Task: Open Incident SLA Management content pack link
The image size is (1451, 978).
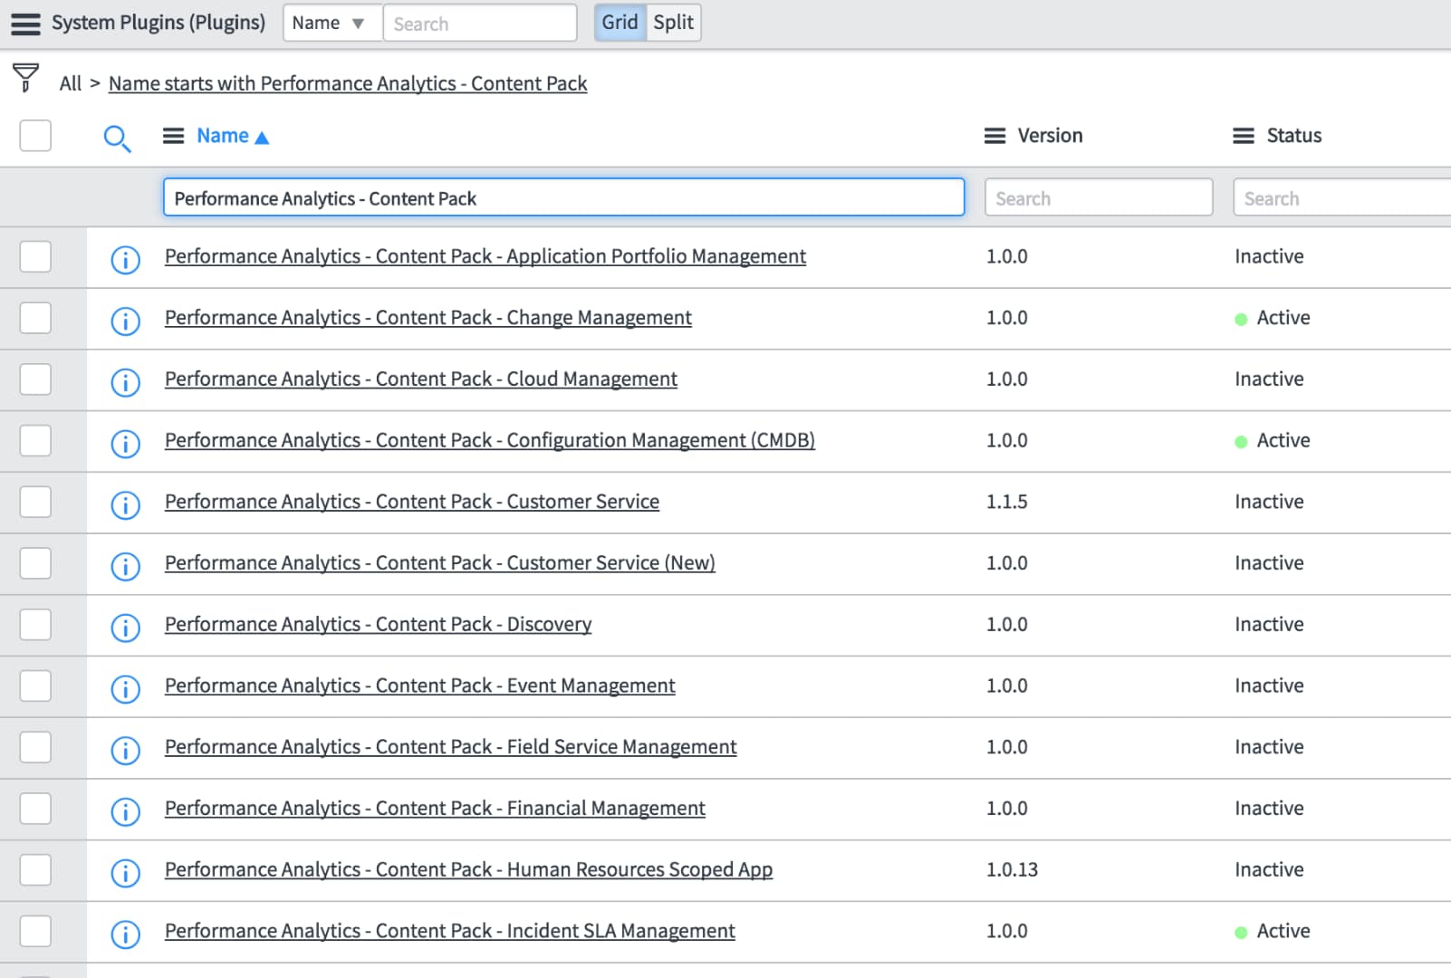Action: 450,931
